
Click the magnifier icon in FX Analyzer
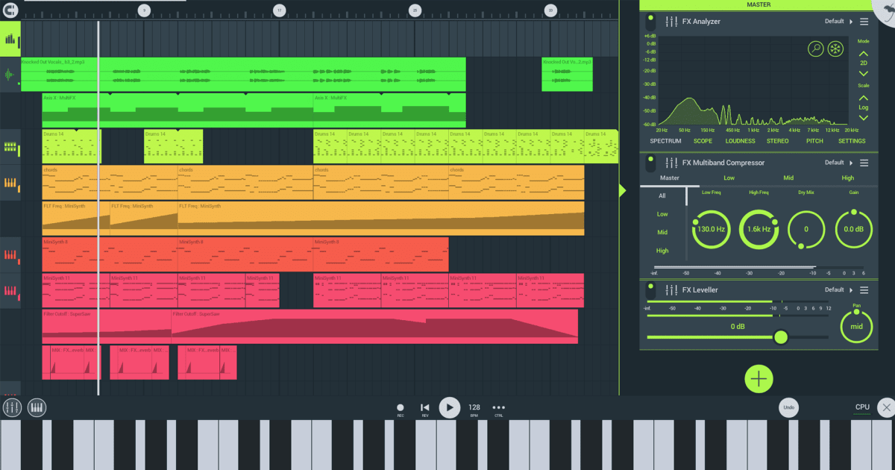tap(815, 49)
